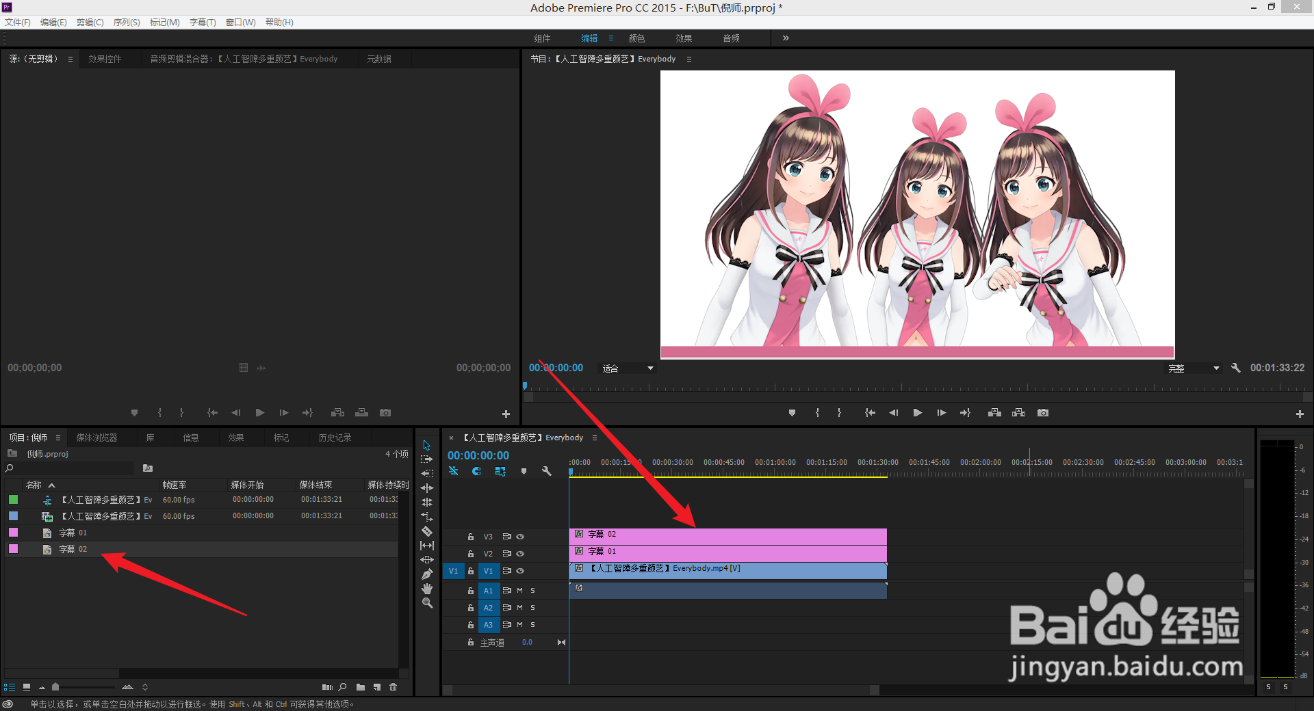Image resolution: width=1314 pixels, height=711 pixels.
Task: Export frame from the program monitor
Action: (x=1043, y=413)
